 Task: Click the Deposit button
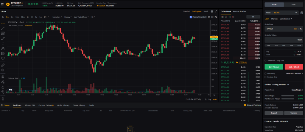(274, 113)
